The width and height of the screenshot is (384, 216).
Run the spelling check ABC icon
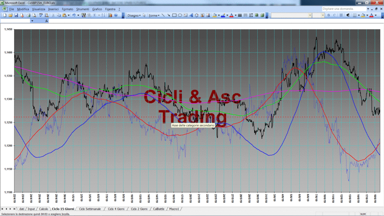[x=40, y=15]
